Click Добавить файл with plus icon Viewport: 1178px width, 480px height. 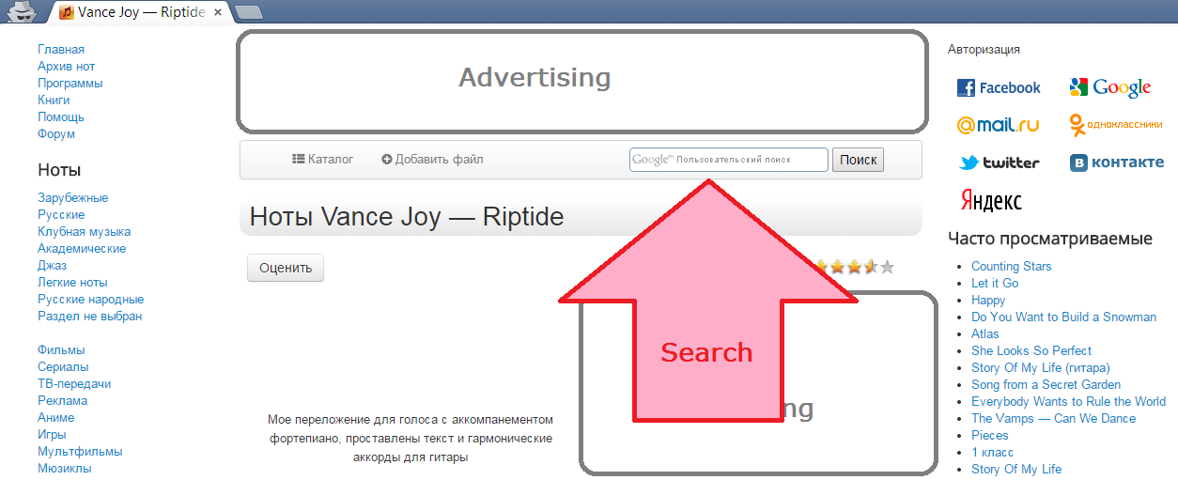pyautogui.click(x=432, y=160)
